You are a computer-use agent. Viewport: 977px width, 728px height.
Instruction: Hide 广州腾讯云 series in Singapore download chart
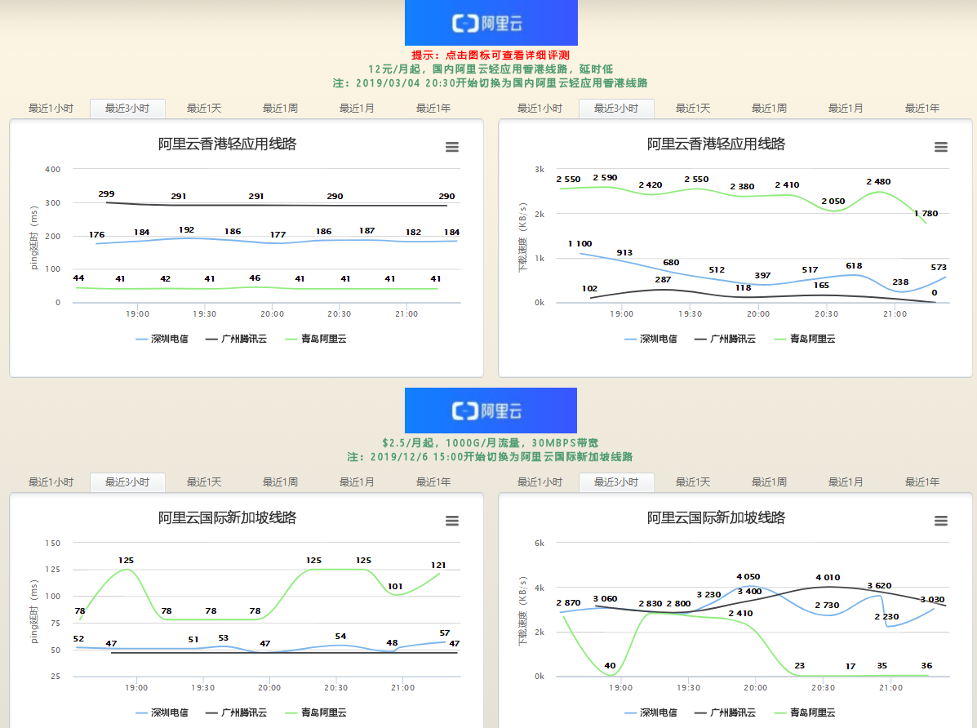pos(726,712)
